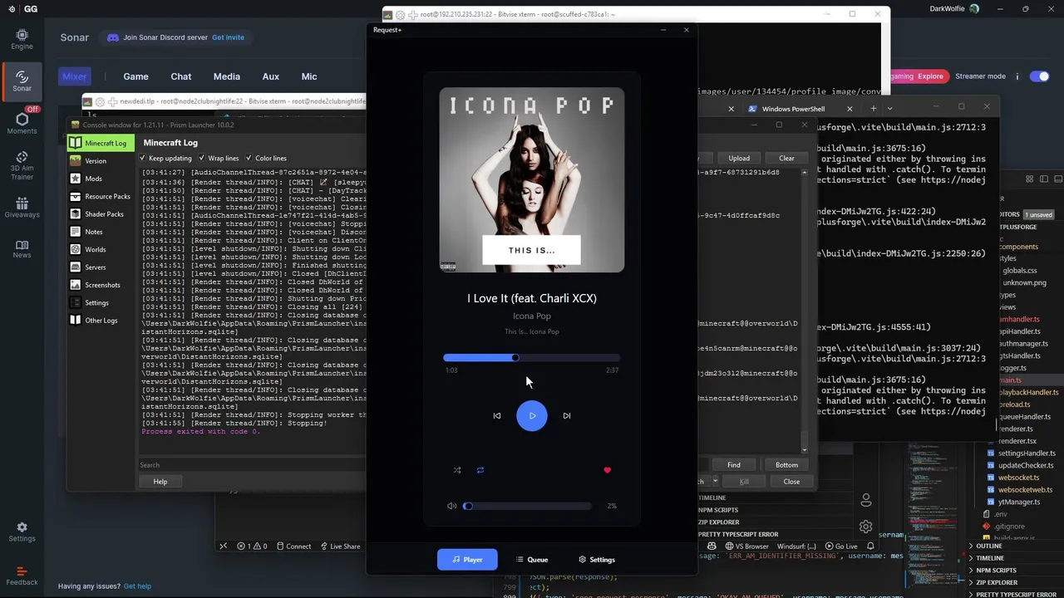The width and height of the screenshot is (1064, 598).
Task: Unlike the song with the heart icon
Action: point(607,470)
